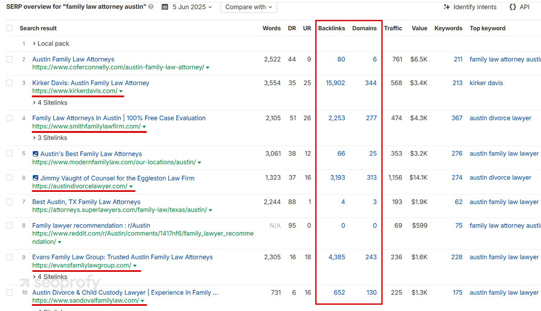Open the sandovalfamilylaw.com URL link
The height and width of the screenshot is (311, 541).
pyautogui.click(x=86, y=301)
